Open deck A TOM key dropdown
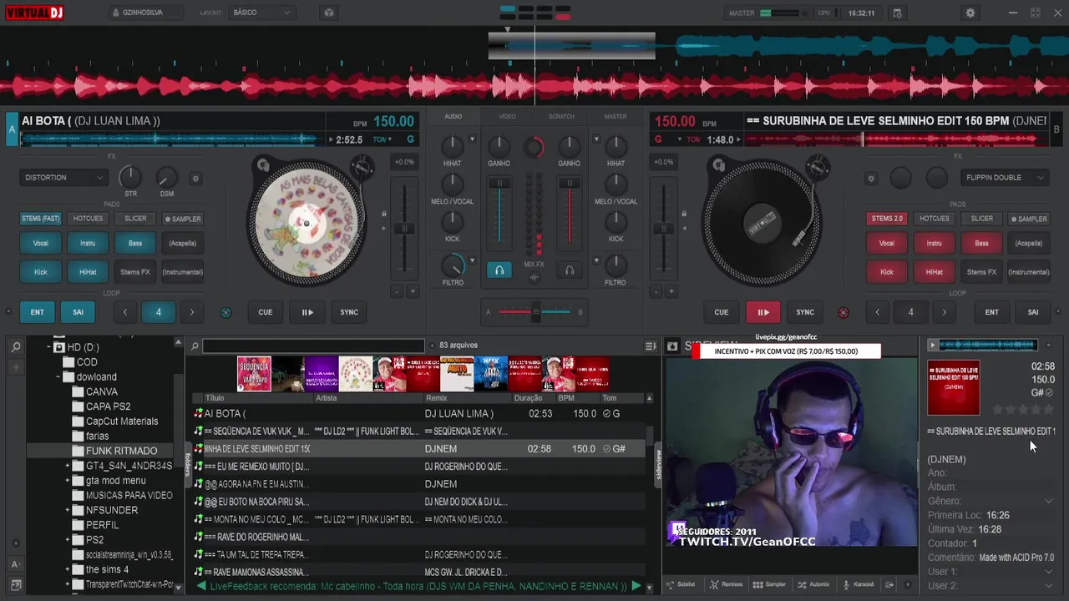This screenshot has height=601, width=1069. (385, 140)
